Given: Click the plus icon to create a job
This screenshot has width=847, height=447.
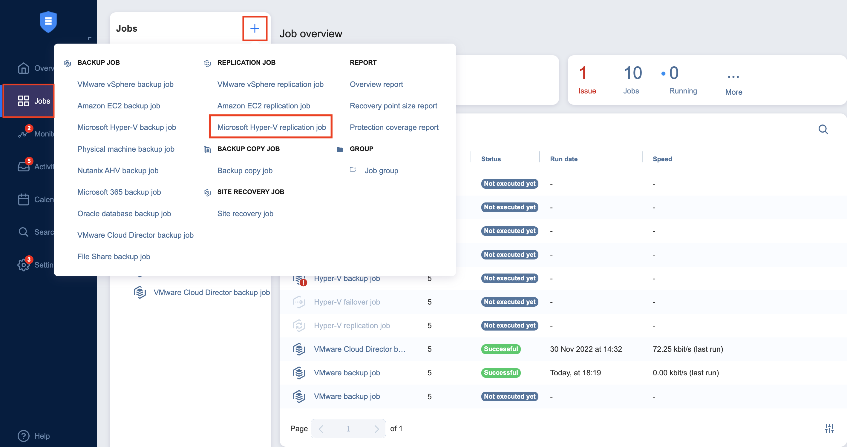Looking at the screenshot, I should pos(255,29).
